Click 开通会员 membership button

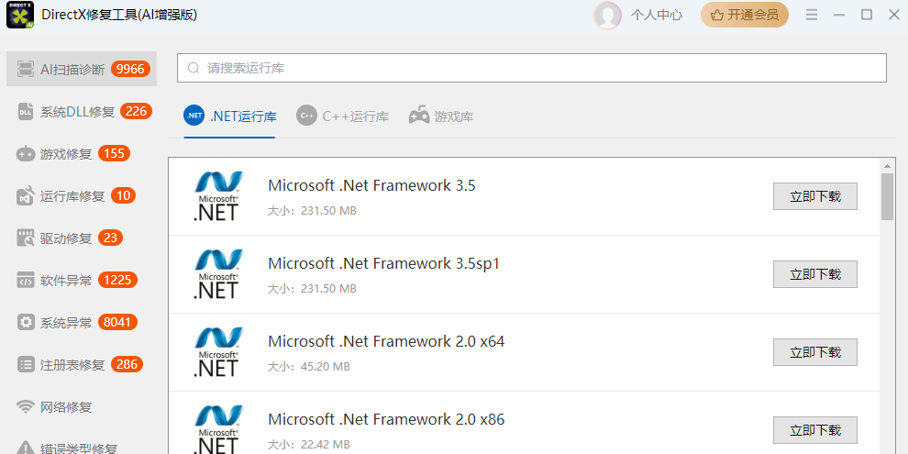coord(745,15)
